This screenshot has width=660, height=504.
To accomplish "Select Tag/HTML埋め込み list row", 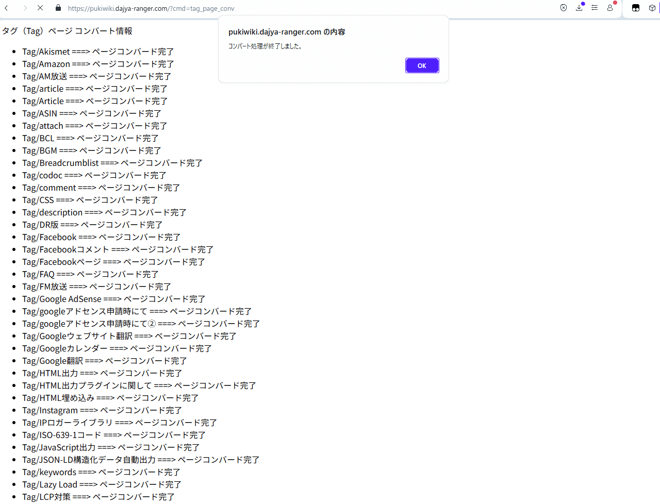I will (110, 398).
